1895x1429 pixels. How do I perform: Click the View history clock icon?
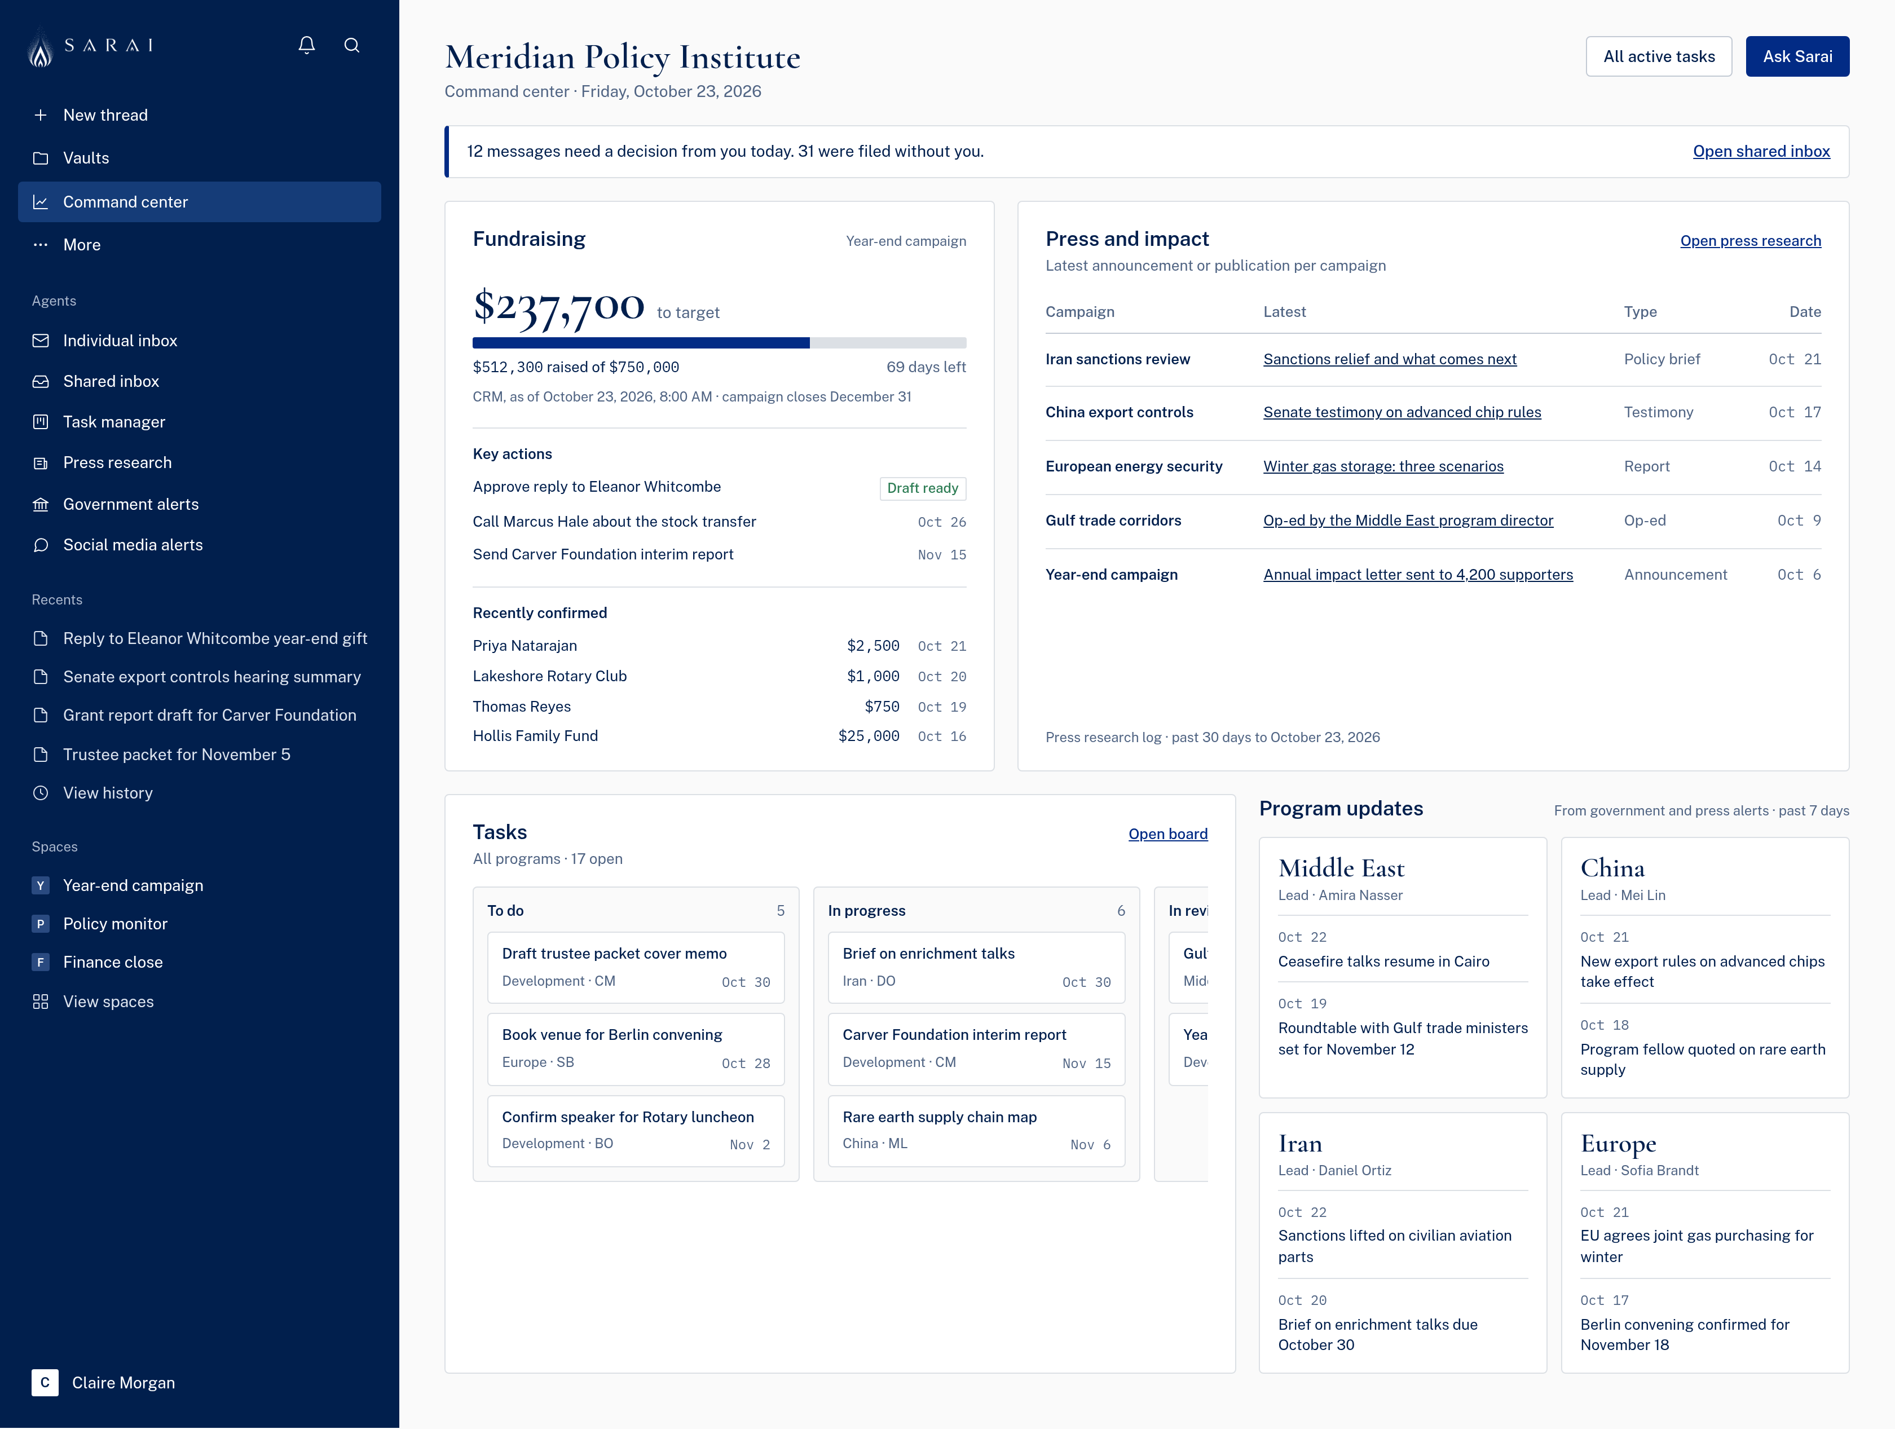(x=40, y=792)
